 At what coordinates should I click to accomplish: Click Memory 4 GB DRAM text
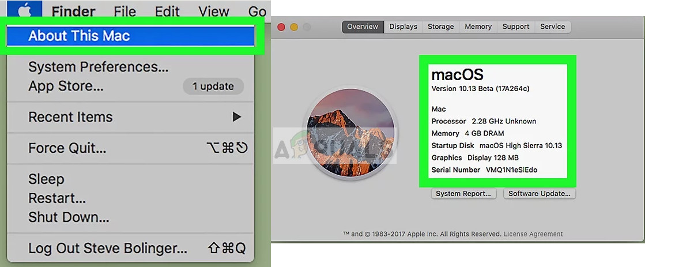467,133
